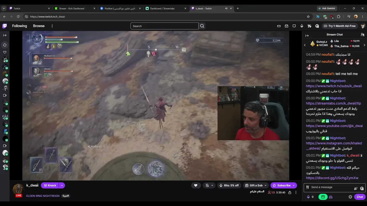Screen dimensions: 367x206
Task: Open the browser tab search dropdown
Action: coord(4,9)
